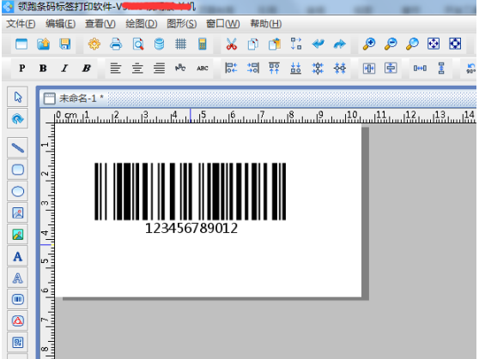This screenshot has height=359, width=479.
Task: Open the 文件(F) menu
Action: click(21, 23)
